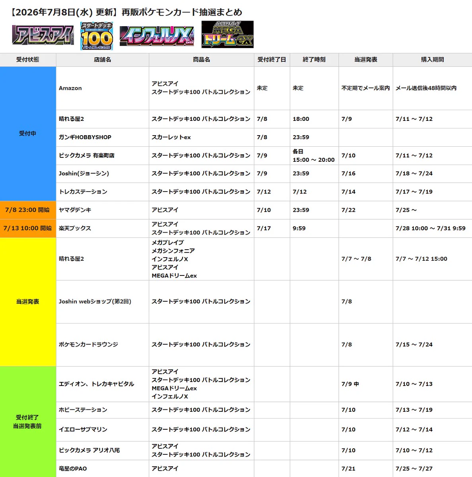Click the Amazon store name
The width and height of the screenshot is (472, 477).
click(x=70, y=88)
